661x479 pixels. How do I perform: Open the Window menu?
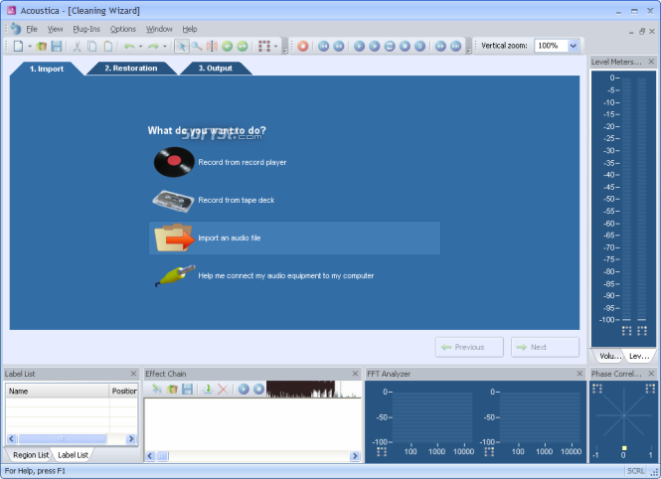[x=159, y=29]
